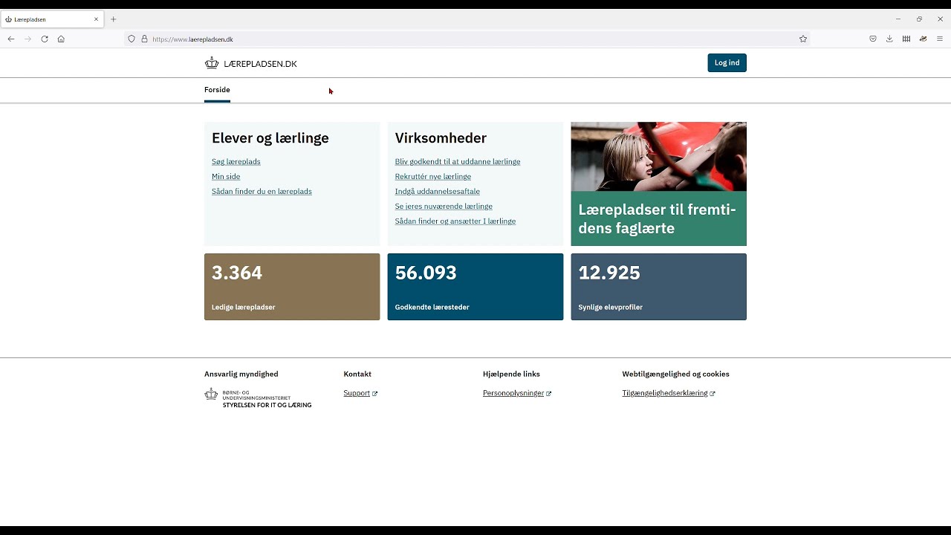The width and height of the screenshot is (951, 535).
Task: Go back with the browser back arrow
Action: click(x=11, y=39)
